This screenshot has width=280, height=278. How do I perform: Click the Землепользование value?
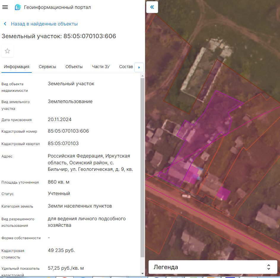pos(70,101)
